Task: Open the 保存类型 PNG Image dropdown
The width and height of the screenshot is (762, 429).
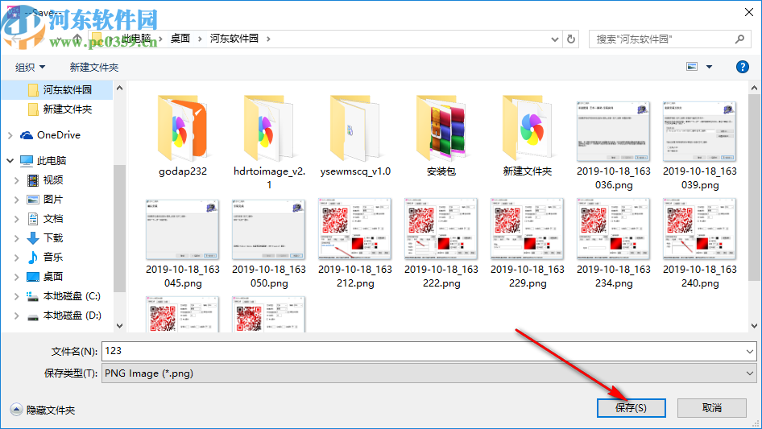Action: 429,373
